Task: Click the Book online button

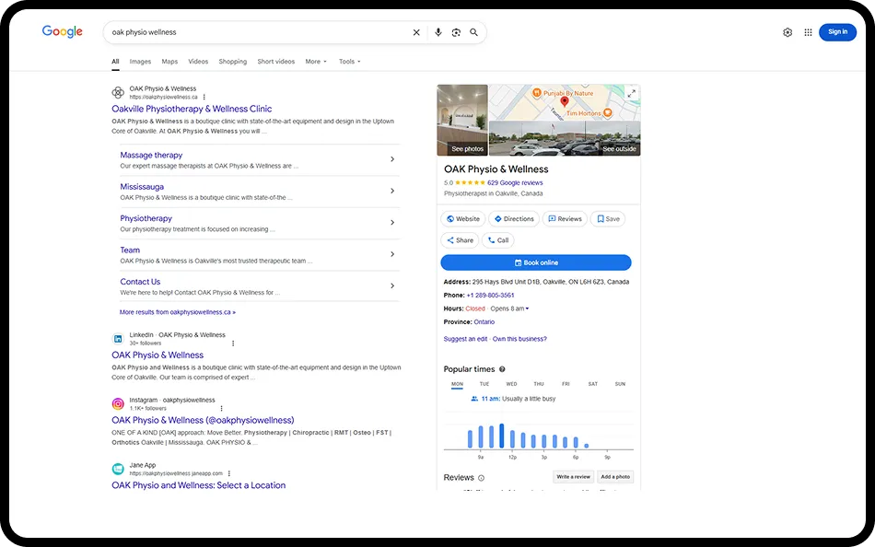Action: coord(536,262)
